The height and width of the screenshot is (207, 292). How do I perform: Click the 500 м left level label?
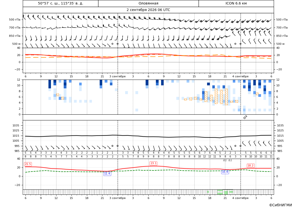click(x=16, y=44)
